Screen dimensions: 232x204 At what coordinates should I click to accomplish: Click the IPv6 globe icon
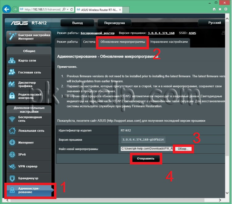[12, 154]
